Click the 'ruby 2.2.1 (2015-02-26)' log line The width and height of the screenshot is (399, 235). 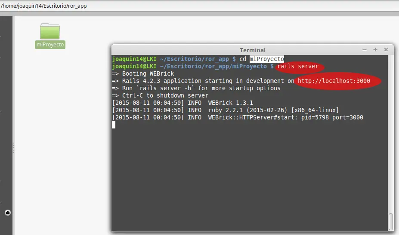[x=226, y=110]
